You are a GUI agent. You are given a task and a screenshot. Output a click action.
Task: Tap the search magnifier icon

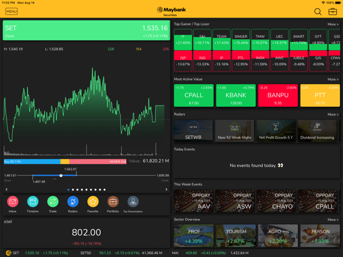tap(318, 12)
